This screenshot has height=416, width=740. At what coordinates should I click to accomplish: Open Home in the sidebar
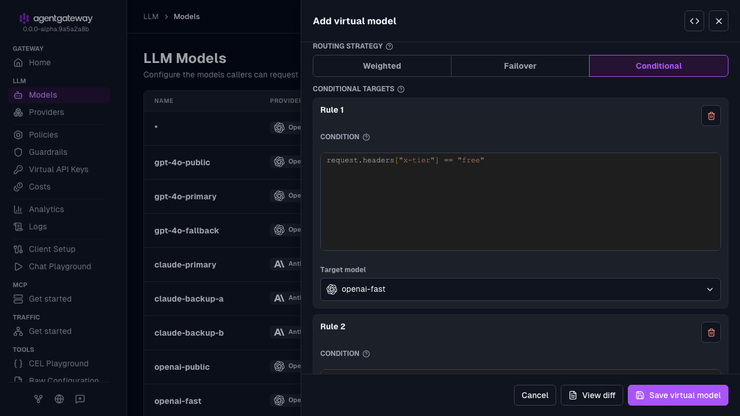pos(59,62)
